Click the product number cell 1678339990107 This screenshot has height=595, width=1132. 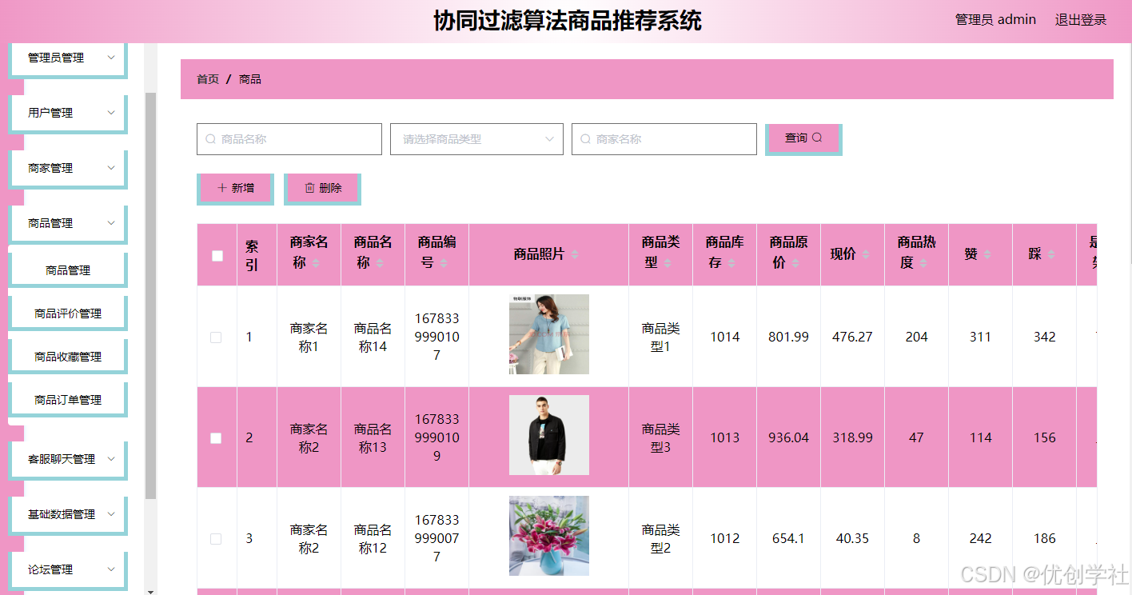click(437, 337)
